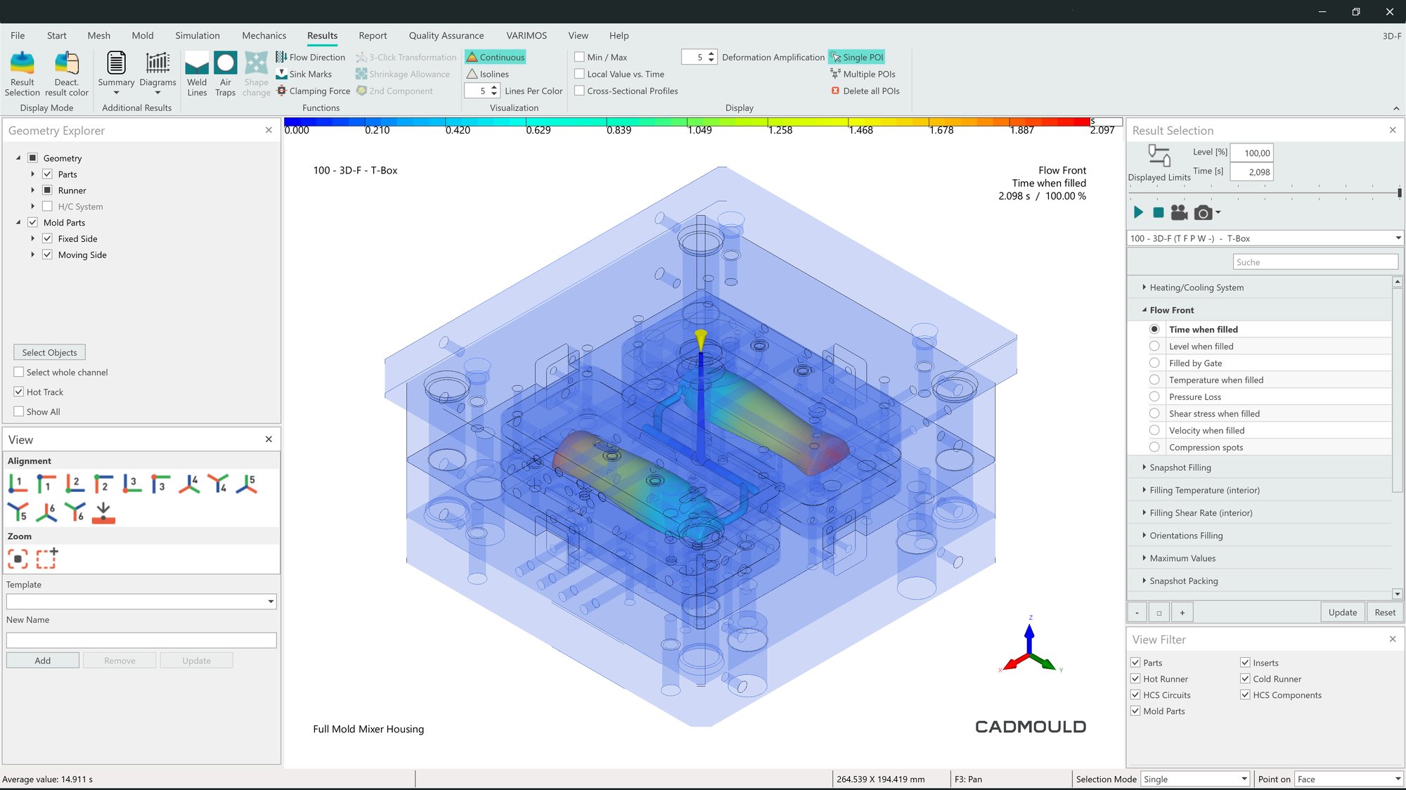This screenshot has width=1406, height=790.
Task: Select Pressure Loss radio button
Action: click(1154, 396)
